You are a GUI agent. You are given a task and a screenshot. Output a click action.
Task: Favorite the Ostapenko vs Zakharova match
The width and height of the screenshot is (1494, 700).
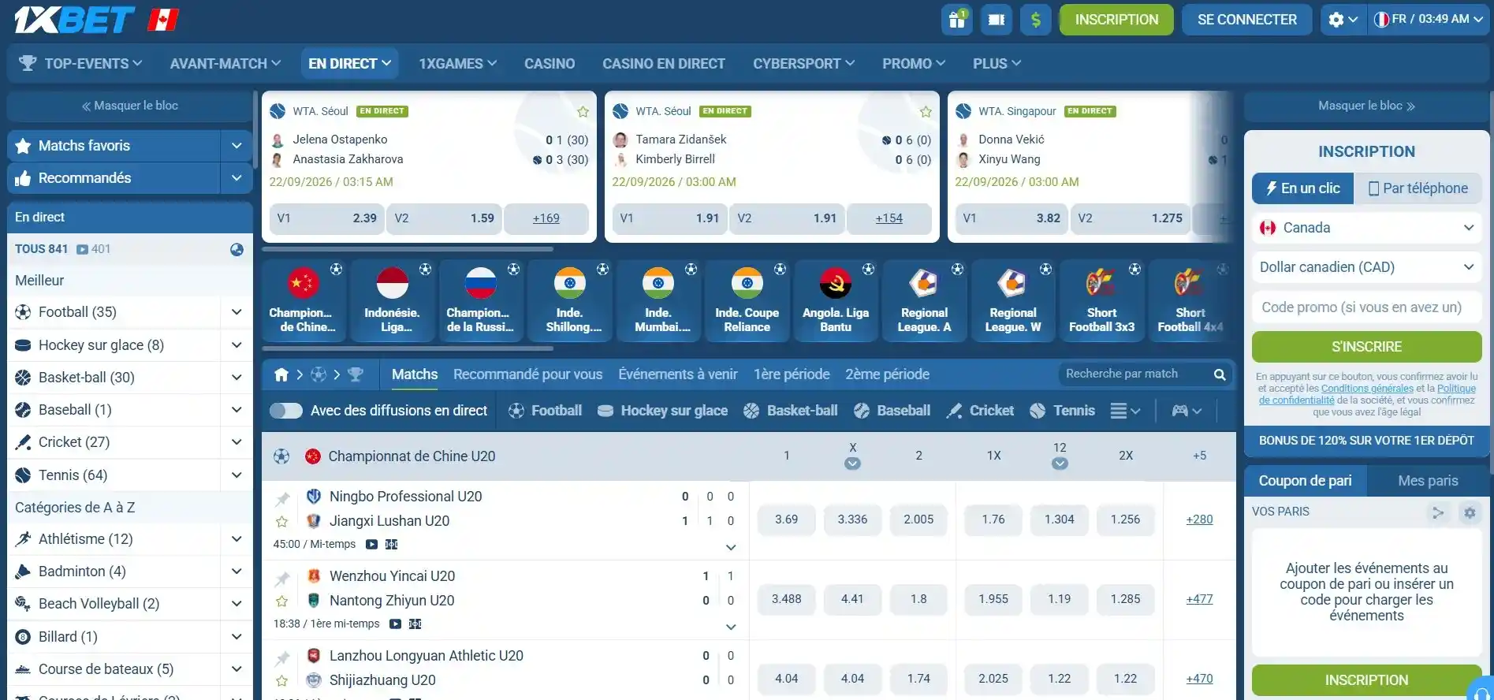point(583,112)
